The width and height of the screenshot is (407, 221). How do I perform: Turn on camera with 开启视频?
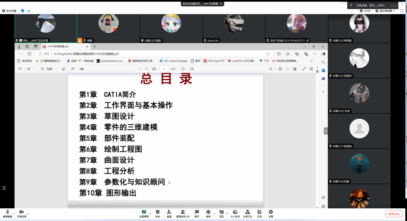click(21, 213)
